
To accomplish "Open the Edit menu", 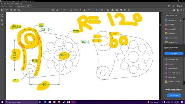I will point(5,3).
